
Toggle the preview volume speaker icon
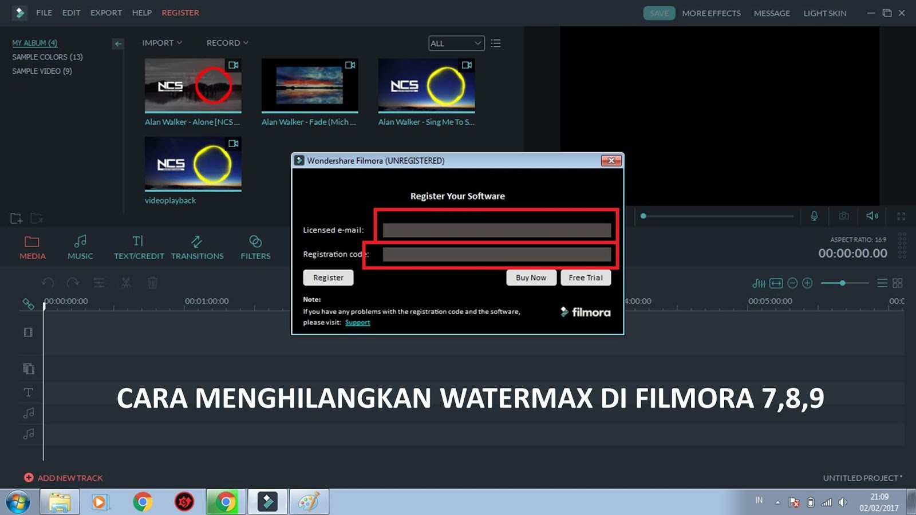pos(872,216)
